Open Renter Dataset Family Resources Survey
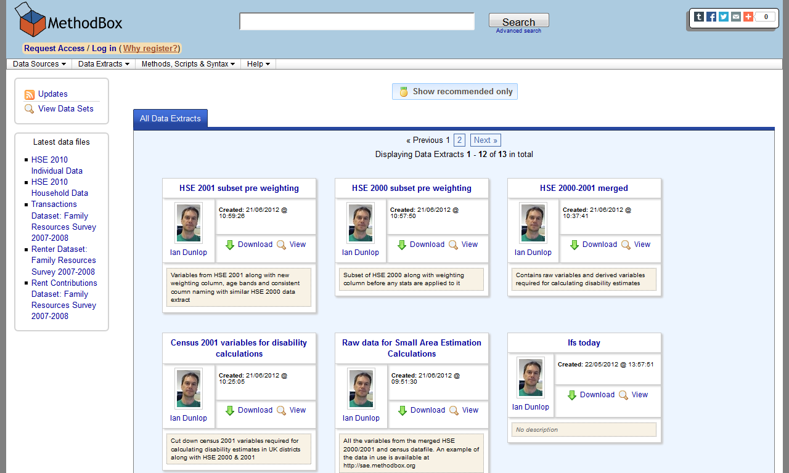The width and height of the screenshot is (789, 473). pyautogui.click(x=63, y=261)
